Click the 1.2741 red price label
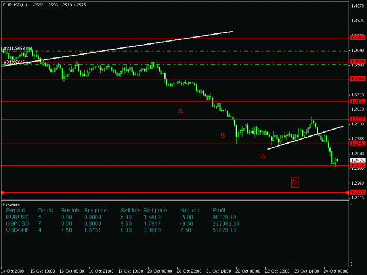 pyautogui.click(x=358, y=144)
